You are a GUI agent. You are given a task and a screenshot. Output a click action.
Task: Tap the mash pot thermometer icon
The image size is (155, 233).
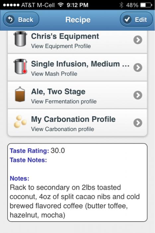tap(20, 67)
